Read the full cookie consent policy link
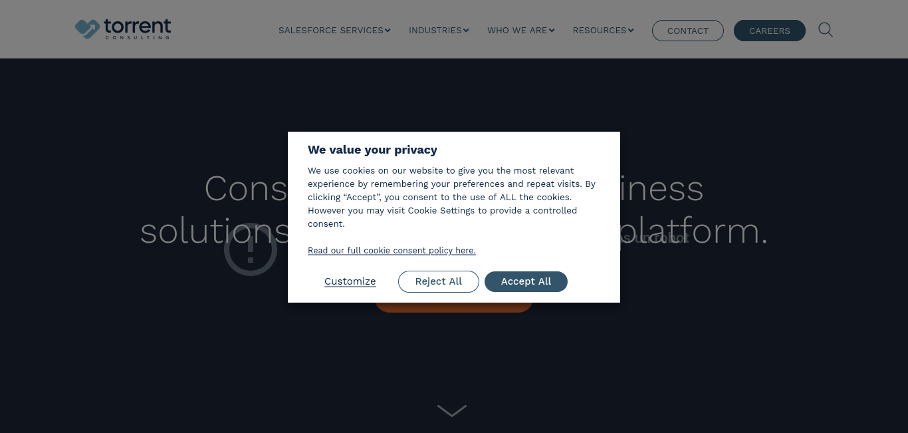 point(392,250)
